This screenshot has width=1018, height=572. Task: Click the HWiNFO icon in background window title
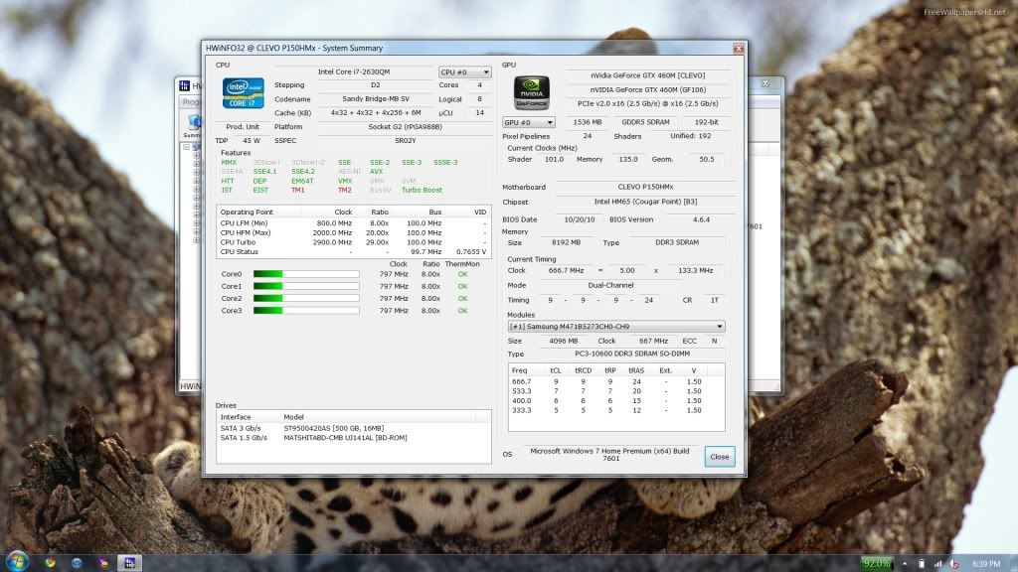coord(185,85)
